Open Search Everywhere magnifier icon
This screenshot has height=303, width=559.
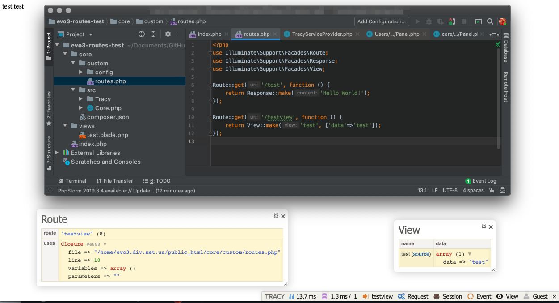[490, 21]
